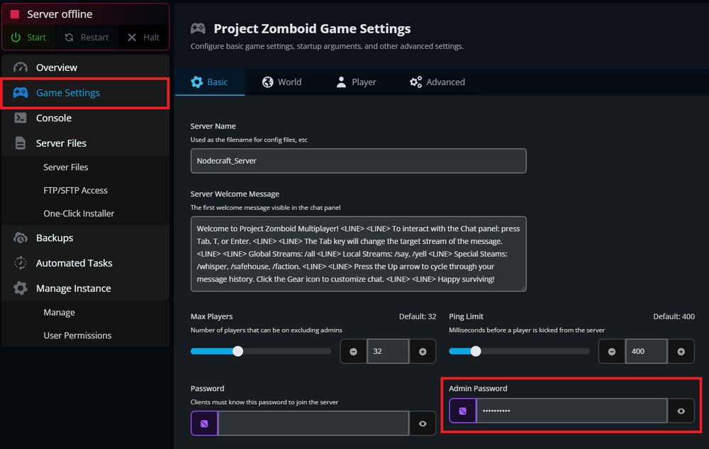The height and width of the screenshot is (449, 709).
Task: Open the Console using its terminal icon
Action: pos(21,118)
